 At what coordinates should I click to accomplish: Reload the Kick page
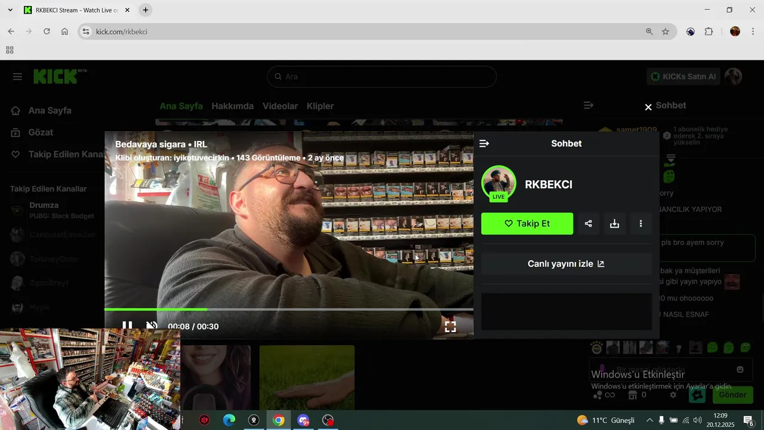point(47,32)
